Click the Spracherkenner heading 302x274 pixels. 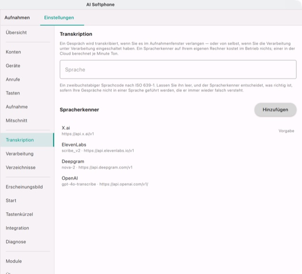[79, 110]
